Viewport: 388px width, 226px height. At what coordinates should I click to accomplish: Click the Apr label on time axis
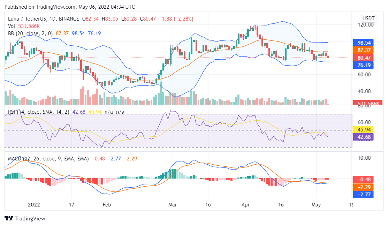pyautogui.click(x=246, y=205)
